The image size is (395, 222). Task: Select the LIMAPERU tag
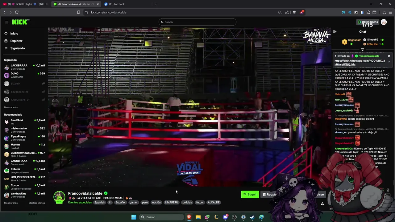pos(171,203)
